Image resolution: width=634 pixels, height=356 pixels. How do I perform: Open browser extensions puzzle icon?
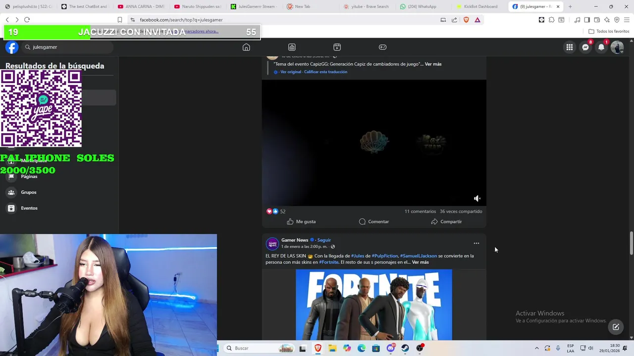551,20
